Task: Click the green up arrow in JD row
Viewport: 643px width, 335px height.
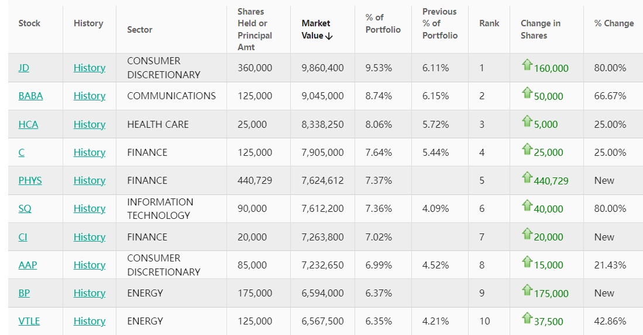Action: [x=527, y=65]
